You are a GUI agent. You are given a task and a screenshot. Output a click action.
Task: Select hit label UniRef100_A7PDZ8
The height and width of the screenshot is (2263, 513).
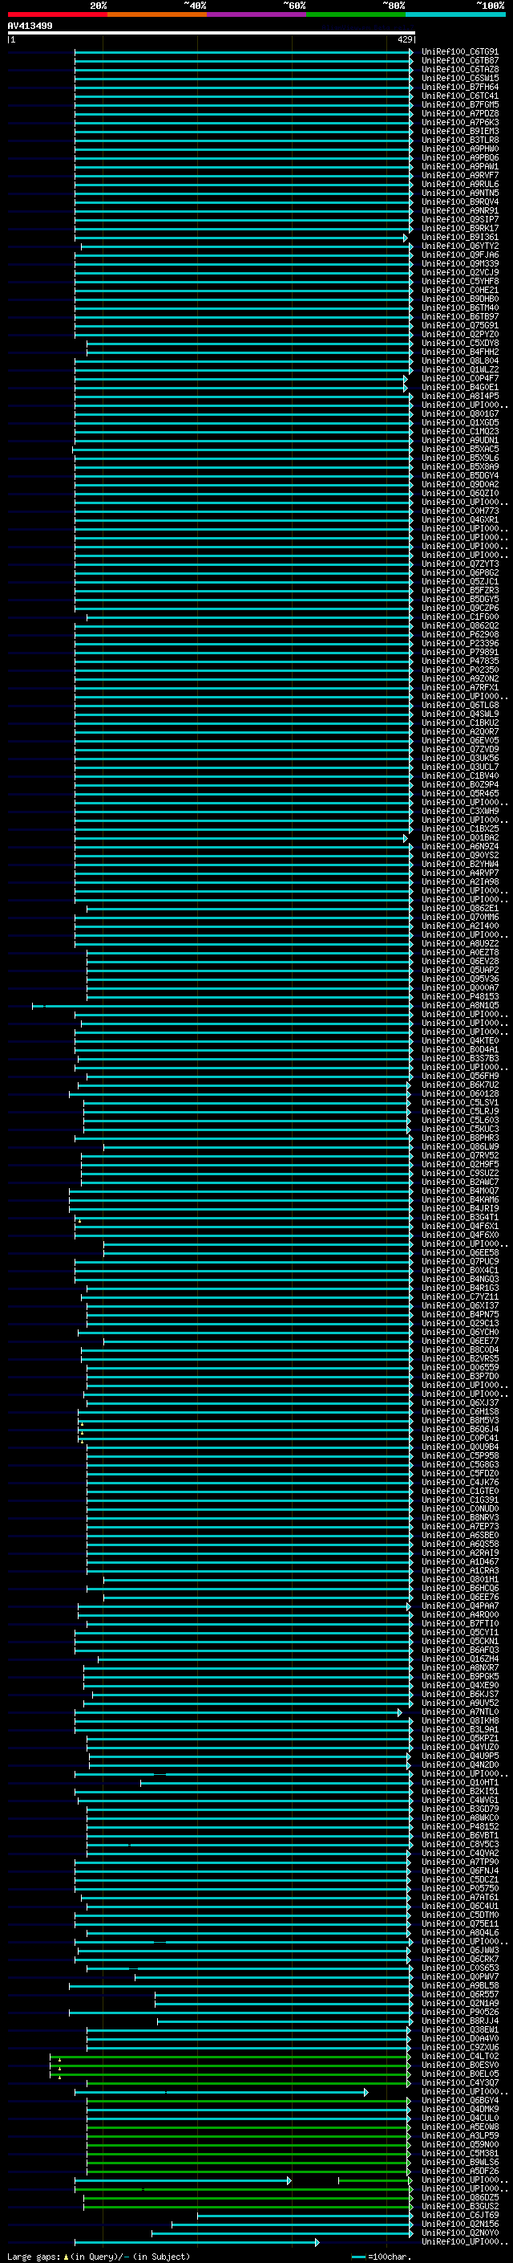click(459, 113)
